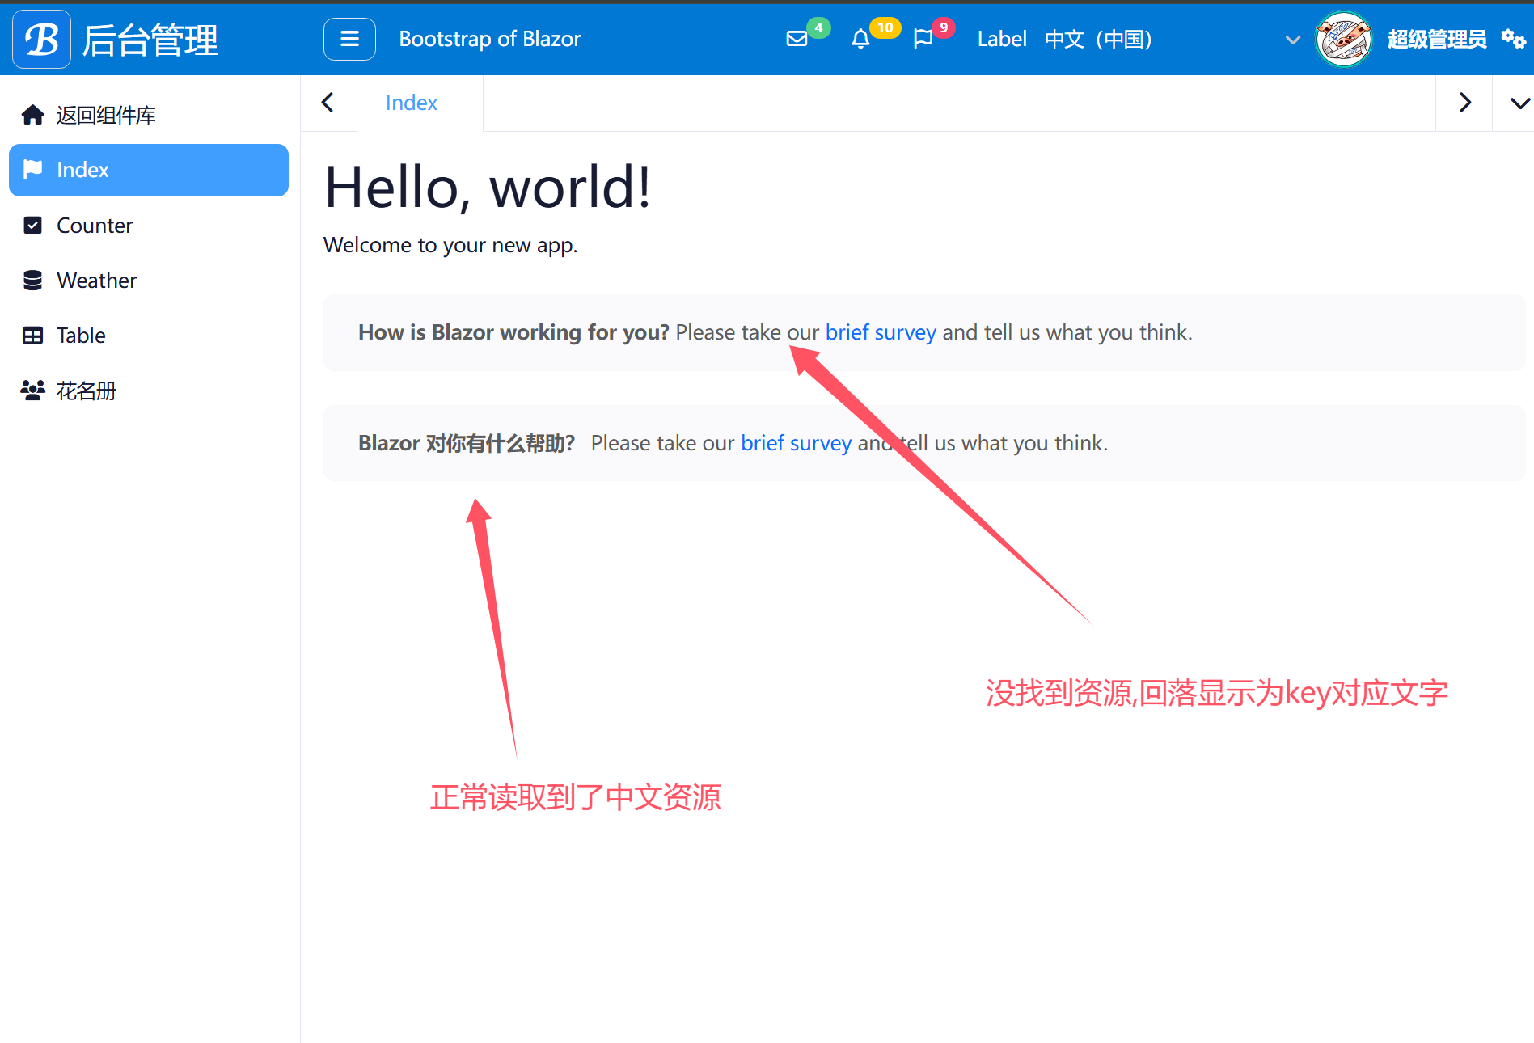
Task: Open the Weather menu item
Action: point(149,280)
